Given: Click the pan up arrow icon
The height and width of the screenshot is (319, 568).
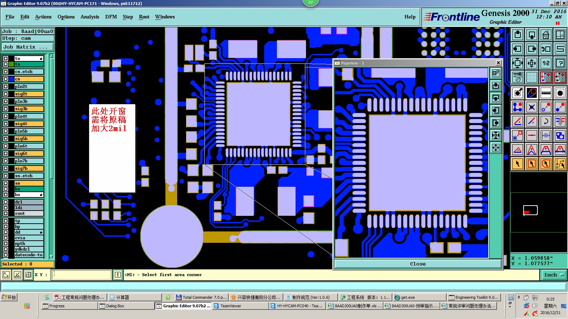Looking at the screenshot, I should click(x=518, y=35).
